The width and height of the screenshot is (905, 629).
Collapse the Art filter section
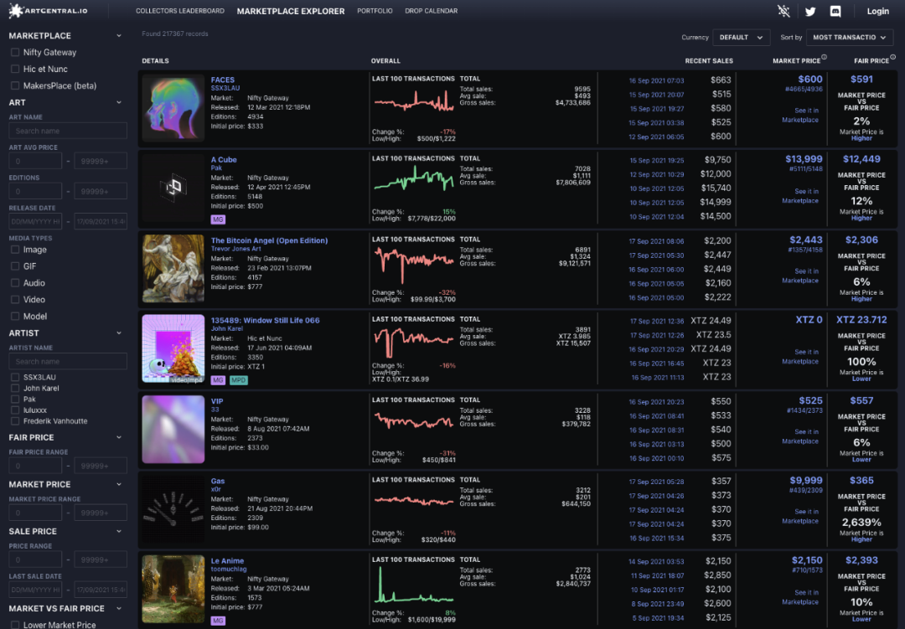coord(119,102)
